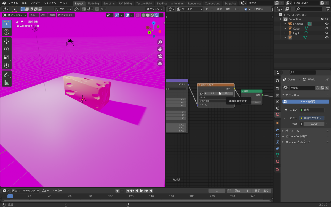Image resolution: width=331 pixels, height=207 pixels.
Task: Toggle camera view gizmo icon
Action: point(160,56)
